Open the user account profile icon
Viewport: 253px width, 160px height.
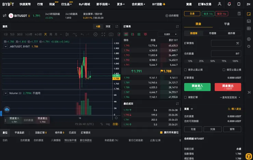[x=219, y=4]
